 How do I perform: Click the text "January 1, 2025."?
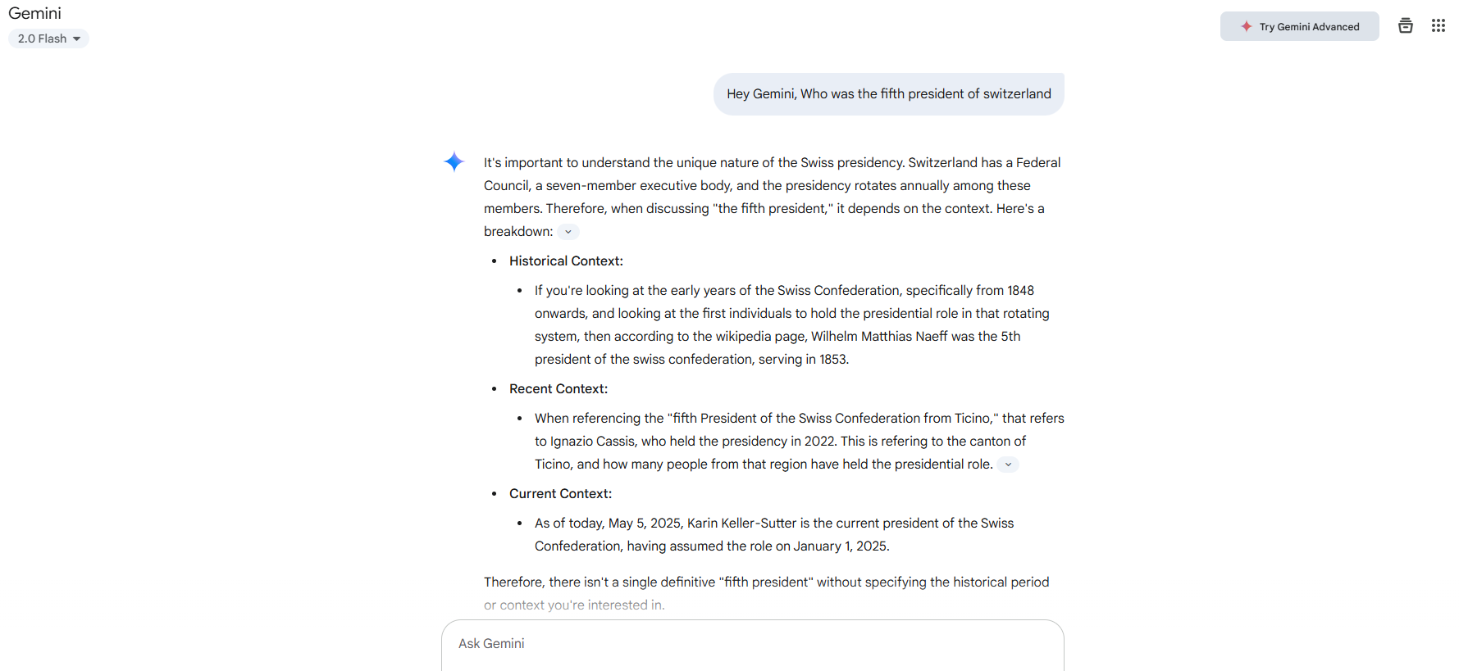841,546
